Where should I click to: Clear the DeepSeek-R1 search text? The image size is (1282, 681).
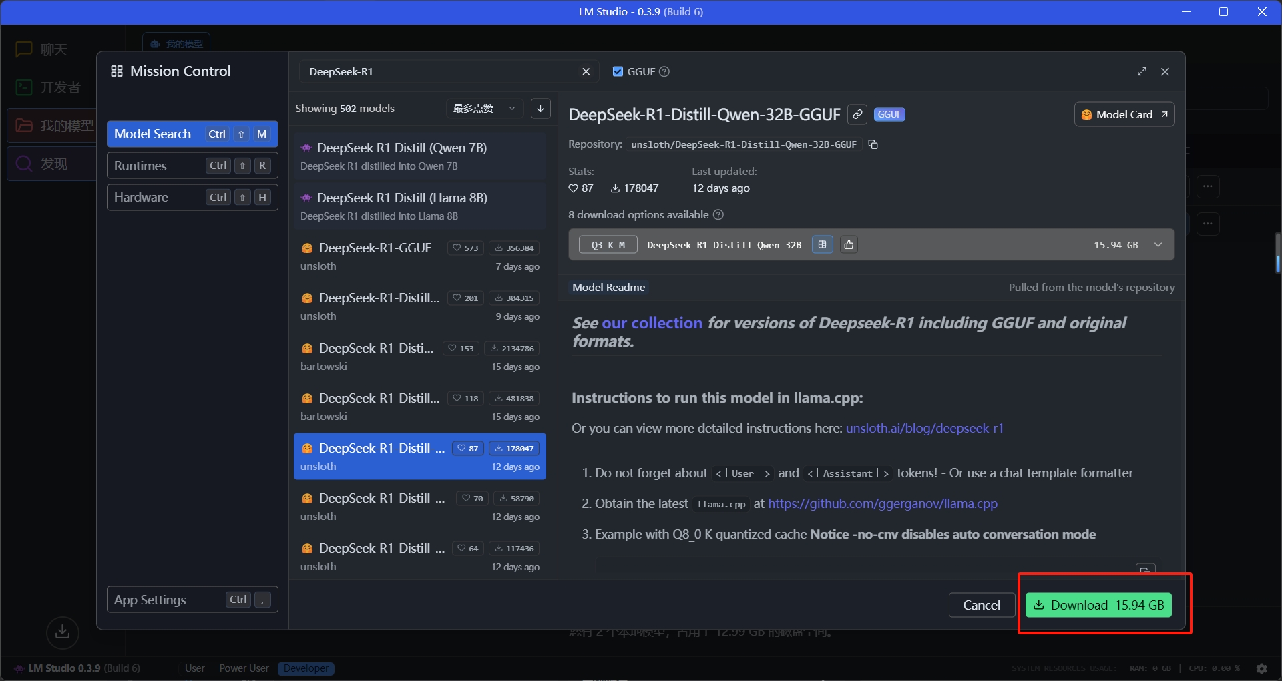point(586,71)
